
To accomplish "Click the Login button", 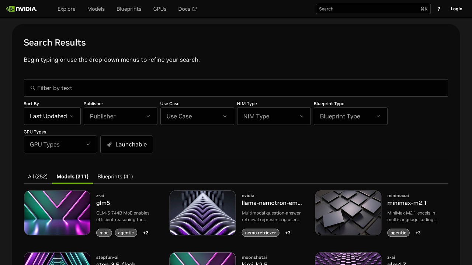I will (456, 9).
